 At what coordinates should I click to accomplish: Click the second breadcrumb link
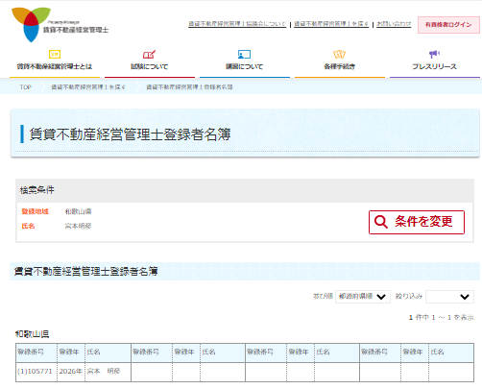click(x=88, y=87)
